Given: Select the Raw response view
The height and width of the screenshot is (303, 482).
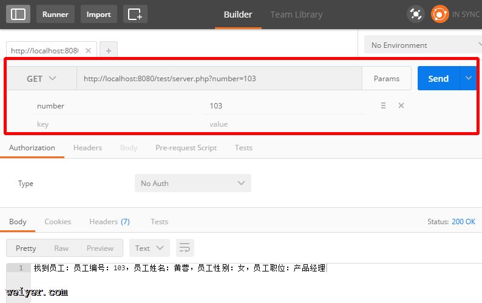Looking at the screenshot, I should point(61,248).
